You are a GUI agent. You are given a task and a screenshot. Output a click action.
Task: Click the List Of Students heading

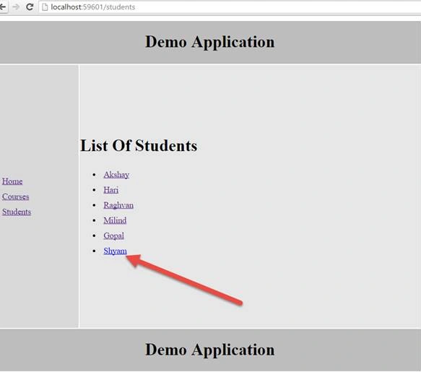[139, 146]
